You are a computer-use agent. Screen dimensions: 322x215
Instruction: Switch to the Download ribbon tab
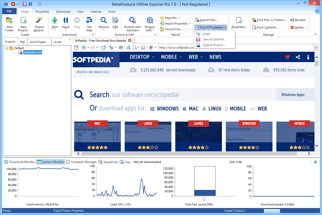point(63,12)
